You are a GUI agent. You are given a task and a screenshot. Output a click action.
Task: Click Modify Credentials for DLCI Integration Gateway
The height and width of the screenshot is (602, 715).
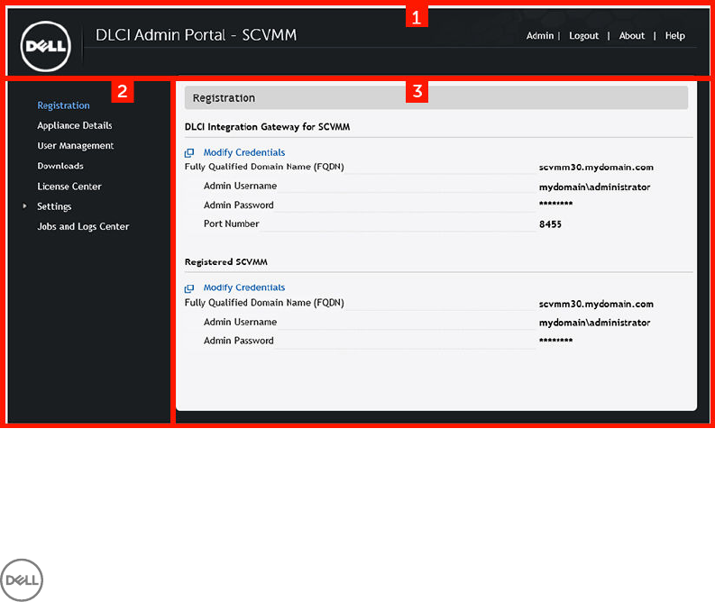(x=244, y=152)
